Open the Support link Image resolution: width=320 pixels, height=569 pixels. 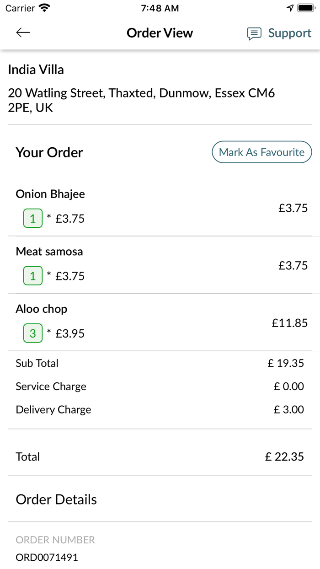[x=289, y=33]
